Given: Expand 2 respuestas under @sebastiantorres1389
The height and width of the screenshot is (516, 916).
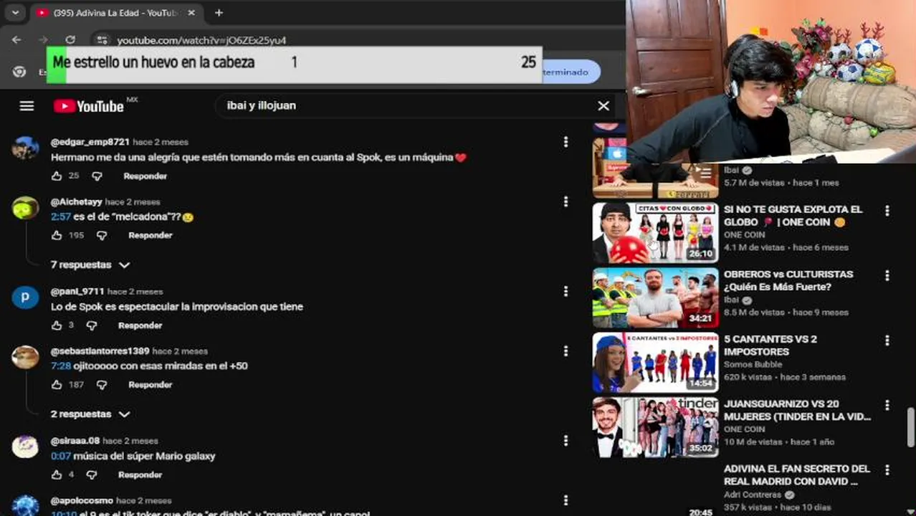Looking at the screenshot, I should tap(90, 414).
